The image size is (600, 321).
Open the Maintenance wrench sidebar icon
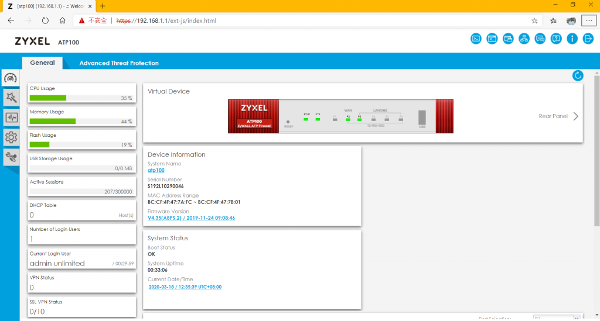11,157
